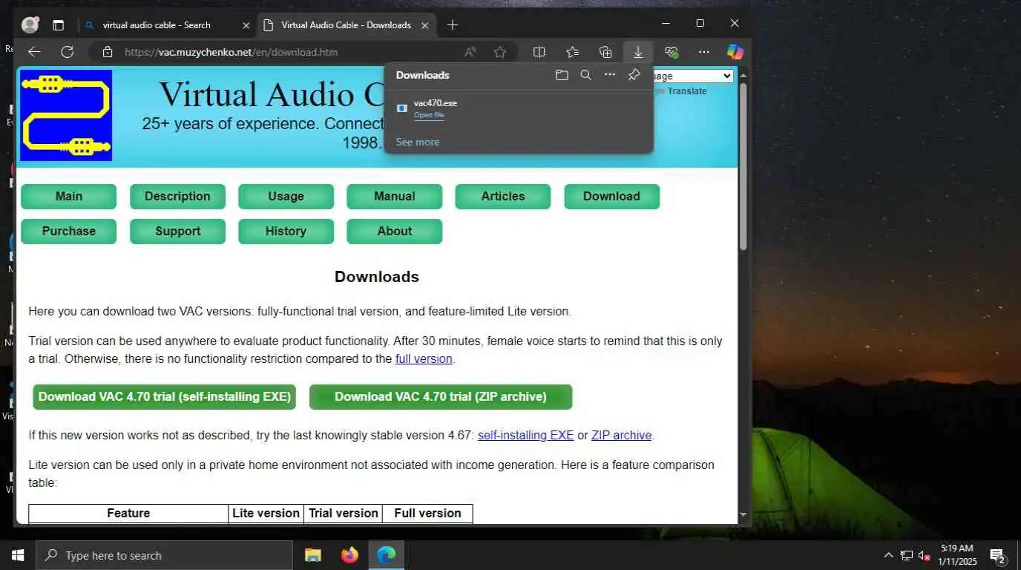Screen dimensions: 1021x570
Task: Open the language selection dropdown
Action: coord(692,76)
